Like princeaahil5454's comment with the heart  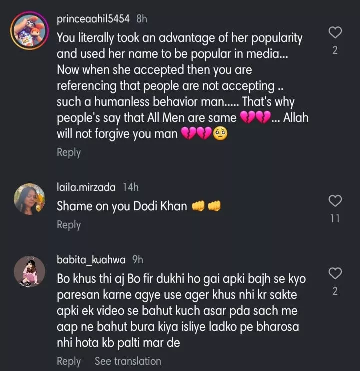pos(335,33)
